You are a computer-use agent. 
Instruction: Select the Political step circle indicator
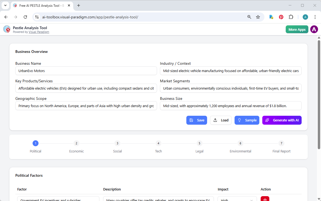tap(35, 143)
